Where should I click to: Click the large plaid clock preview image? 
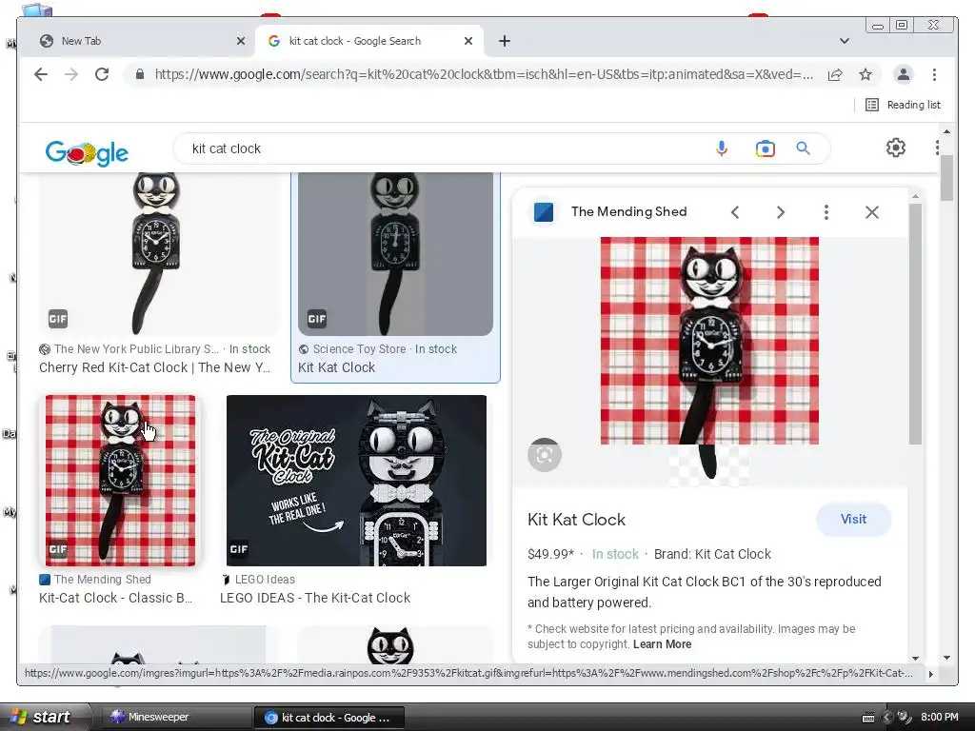(x=709, y=341)
